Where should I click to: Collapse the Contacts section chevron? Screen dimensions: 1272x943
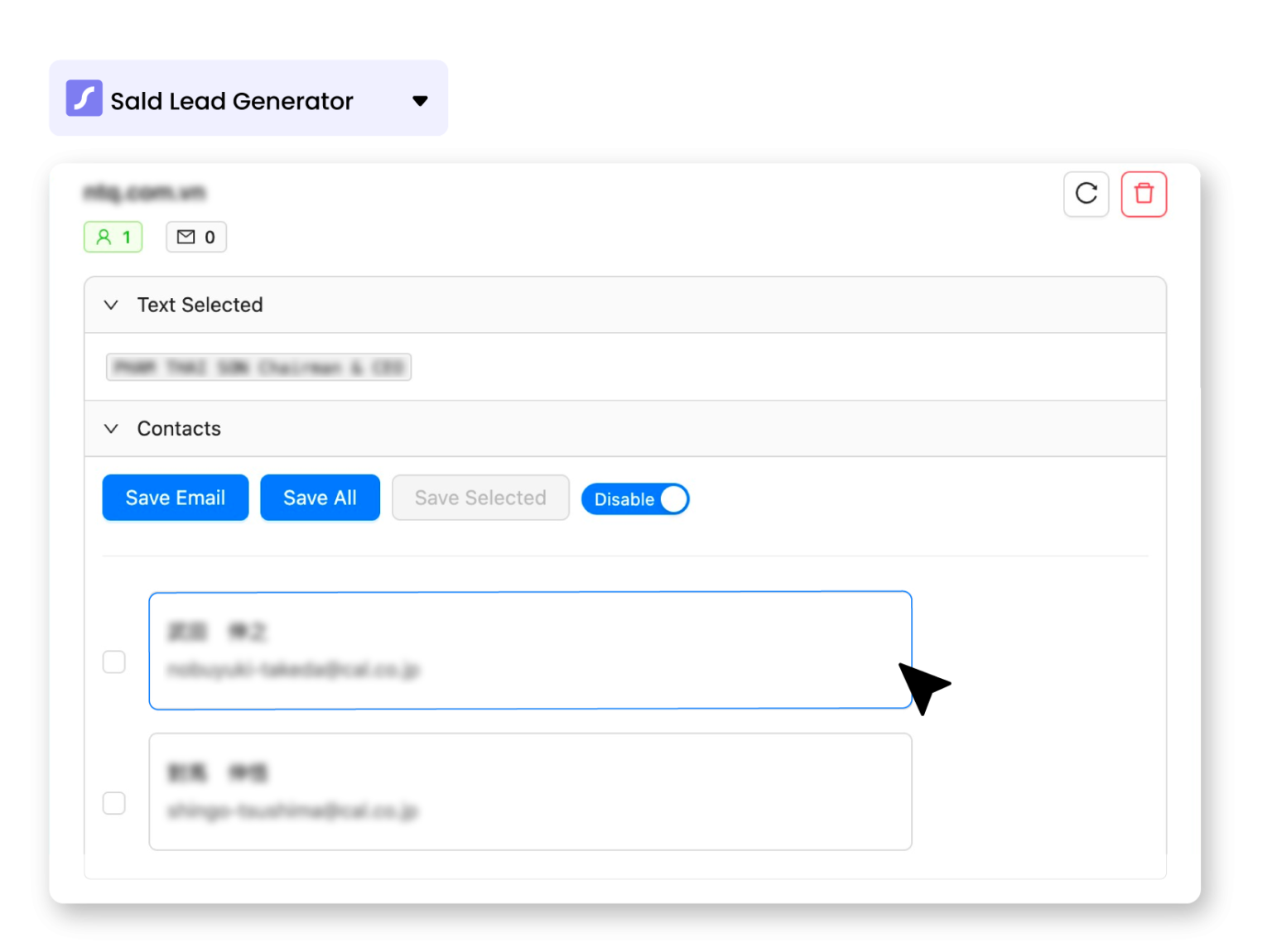click(111, 428)
